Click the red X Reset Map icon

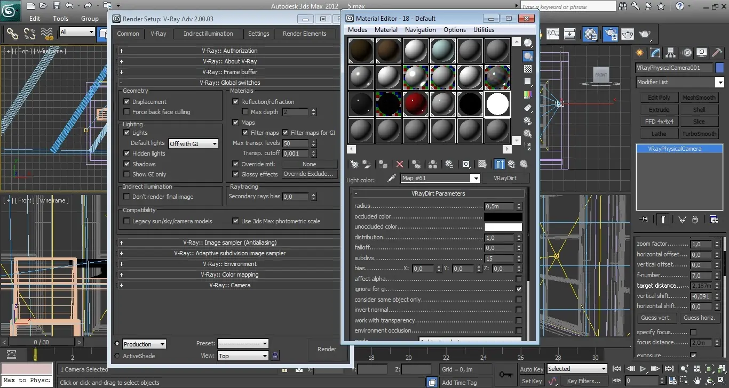click(399, 164)
